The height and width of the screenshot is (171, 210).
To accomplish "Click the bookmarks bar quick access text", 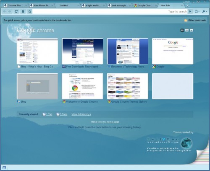I will 37,20.
